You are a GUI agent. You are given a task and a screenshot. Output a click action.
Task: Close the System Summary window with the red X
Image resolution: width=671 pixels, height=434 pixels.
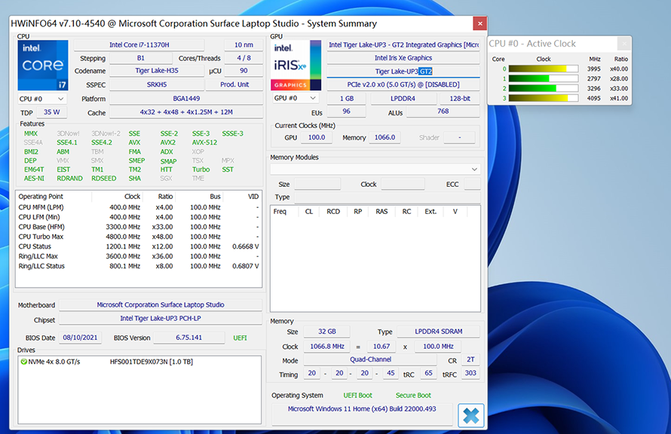point(480,23)
